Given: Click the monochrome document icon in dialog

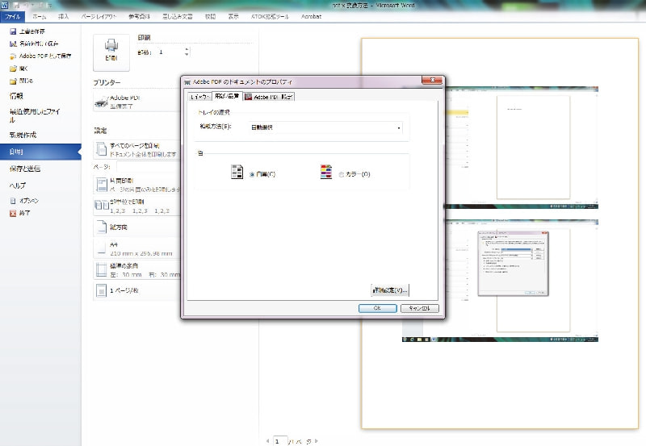Looking at the screenshot, I should tap(237, 172).
